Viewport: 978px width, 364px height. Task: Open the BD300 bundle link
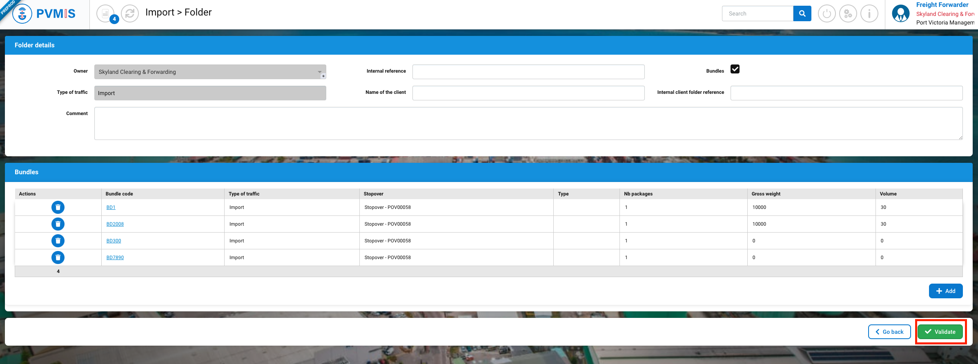pyautogui.click(x=114, y=241)
